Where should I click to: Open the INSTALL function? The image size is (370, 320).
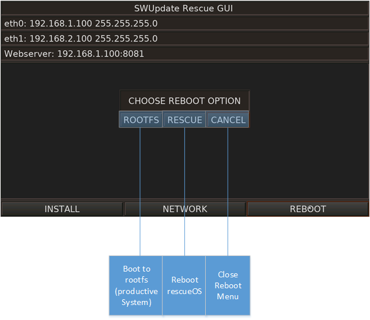[x=62, y=209]
